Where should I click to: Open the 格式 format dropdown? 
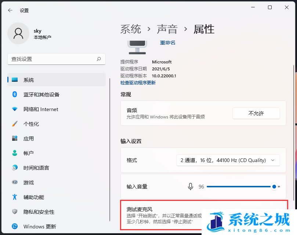pos(228,160)
